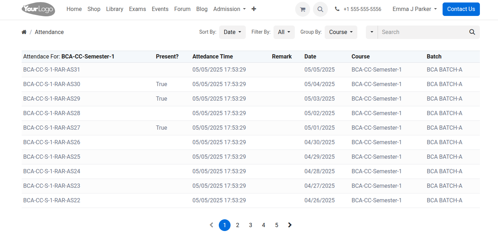Viewport: 498px width, 242px height.
Task: Click date 05/05/2025 in Date column
Action: coord(320,70)
